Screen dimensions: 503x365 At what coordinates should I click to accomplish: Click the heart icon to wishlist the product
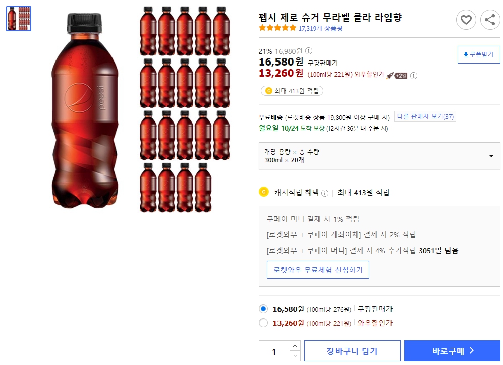466,20
